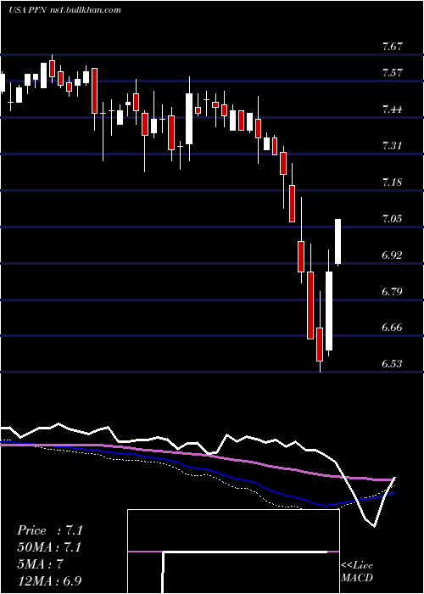
Task: Click the 7.67 price axis label
Action: pyautogui.click(x=392, y=47)
